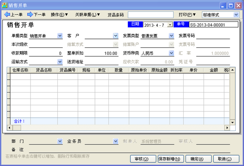Click the 货品条码 barcode input field
Screen dimensions: 244x166
tap(151, 15)
